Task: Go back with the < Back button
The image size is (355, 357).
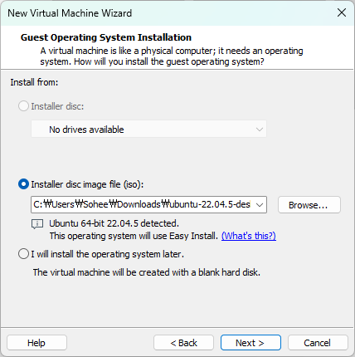Action: pyautogui.click(x=183, y=343)
